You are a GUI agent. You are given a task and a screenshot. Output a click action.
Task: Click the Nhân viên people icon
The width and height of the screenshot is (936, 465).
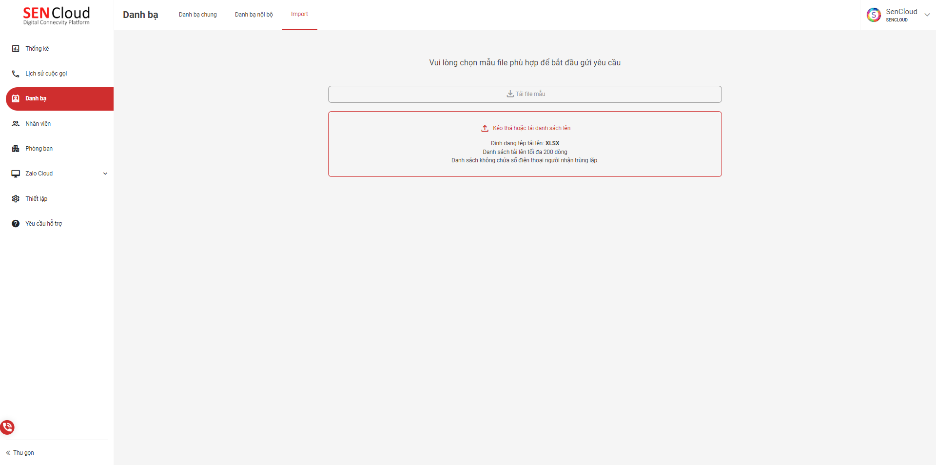pyautogui.click(x=16, y=124)
